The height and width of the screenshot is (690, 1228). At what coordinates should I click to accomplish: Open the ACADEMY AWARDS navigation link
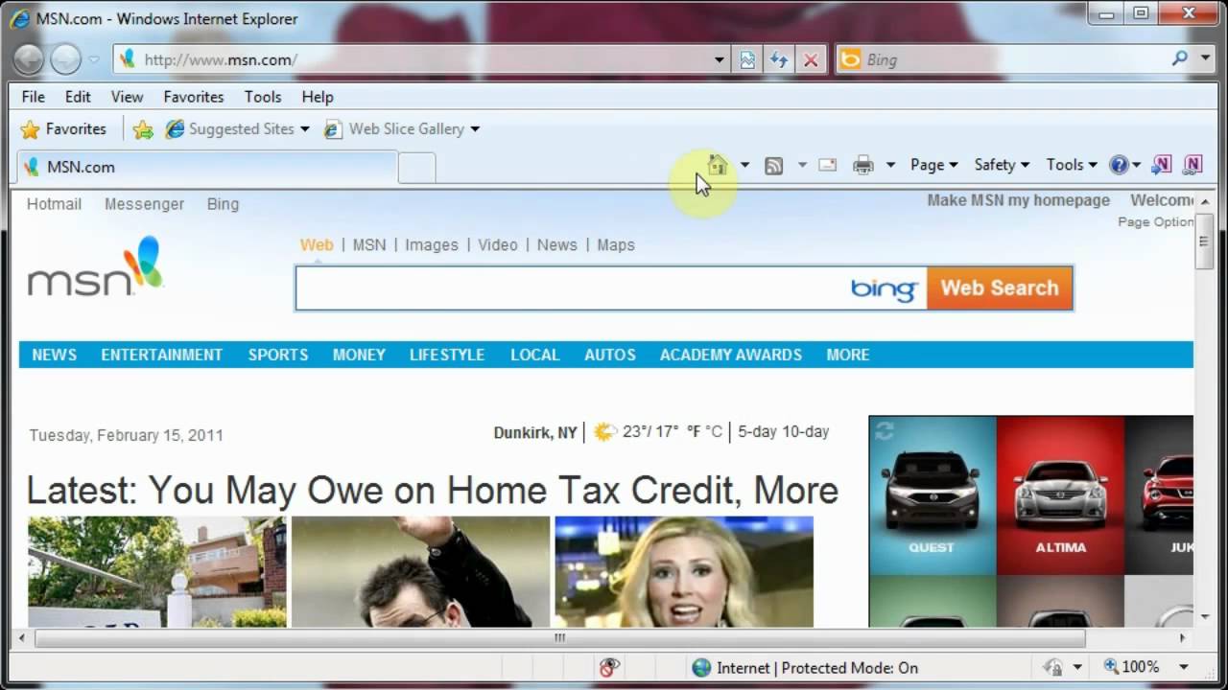click(x=731, y=355)
